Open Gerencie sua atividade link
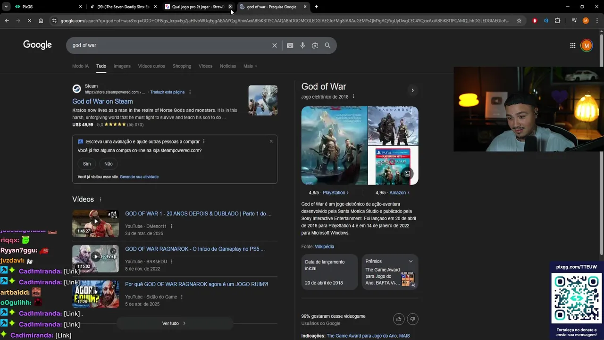 (x=139, y=177)
